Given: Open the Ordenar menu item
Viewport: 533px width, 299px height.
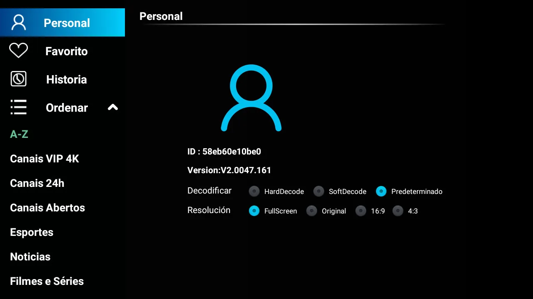Looking at the screenshot, I should [62, 107].
